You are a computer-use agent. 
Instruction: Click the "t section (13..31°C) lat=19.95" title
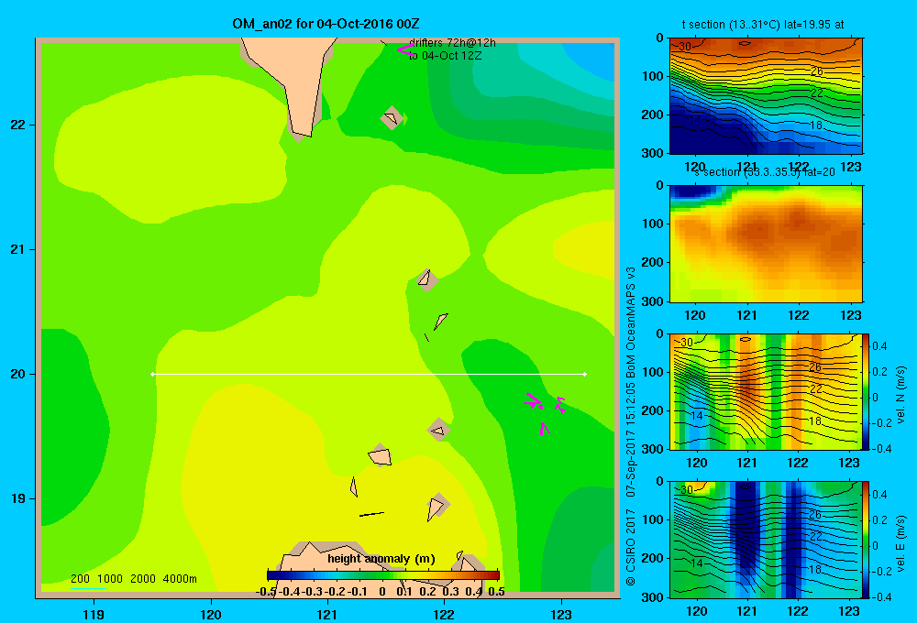click(763, 25)
